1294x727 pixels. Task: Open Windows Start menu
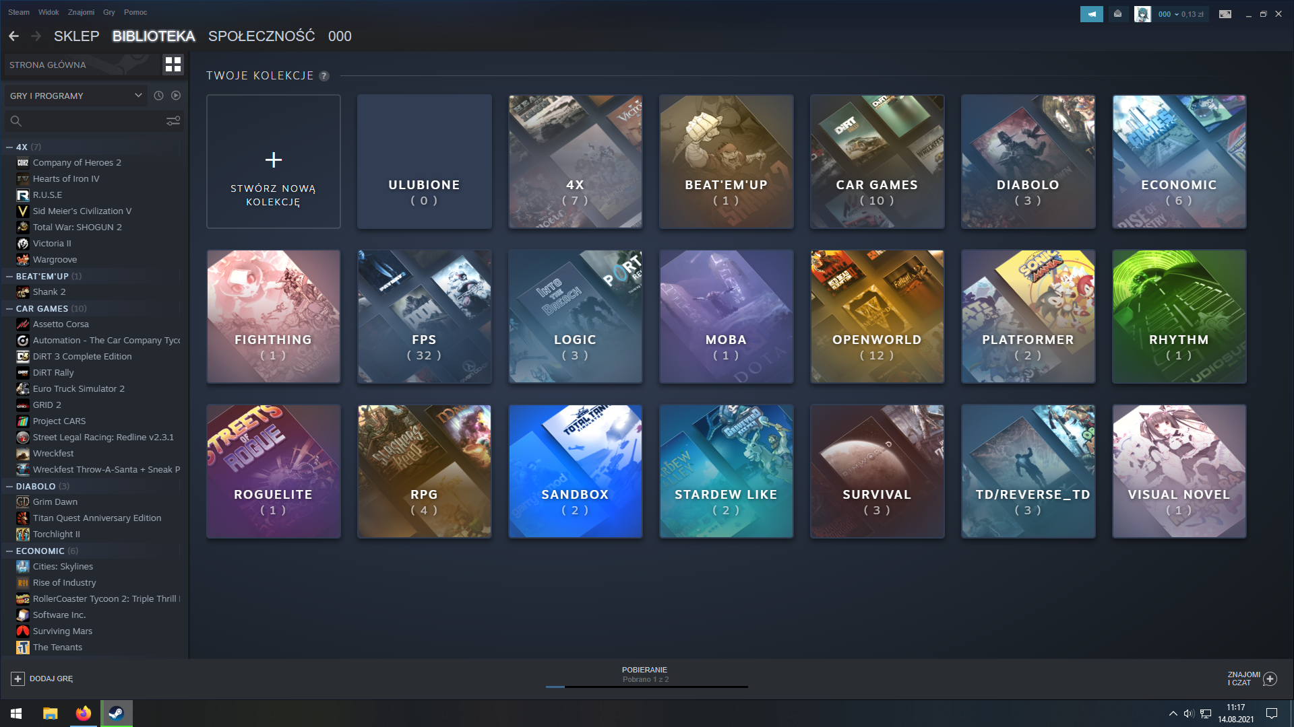(16, 714)
